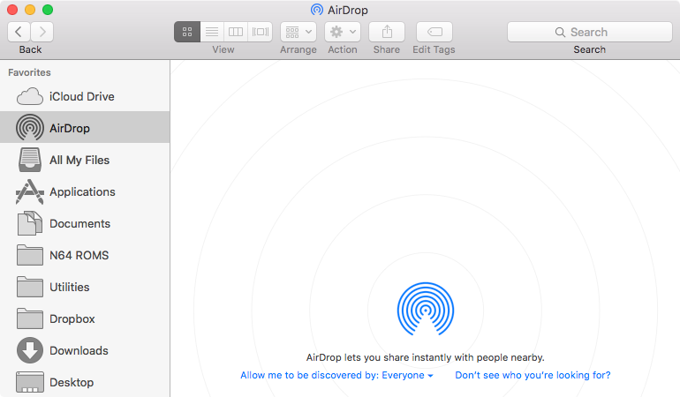Open the Arrange dropdown
Screen dimensions: 680x397
(298, 32)
